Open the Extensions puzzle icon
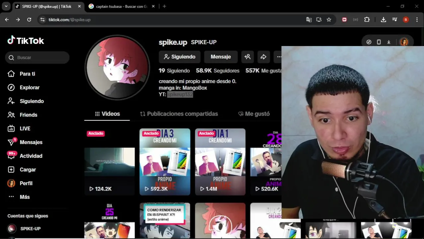Image resolution: width=424 pixels, height=239 pixels. 367,20
